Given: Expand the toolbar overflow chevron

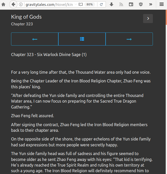Looking at the screenshot, I should (x=151, y=4).
